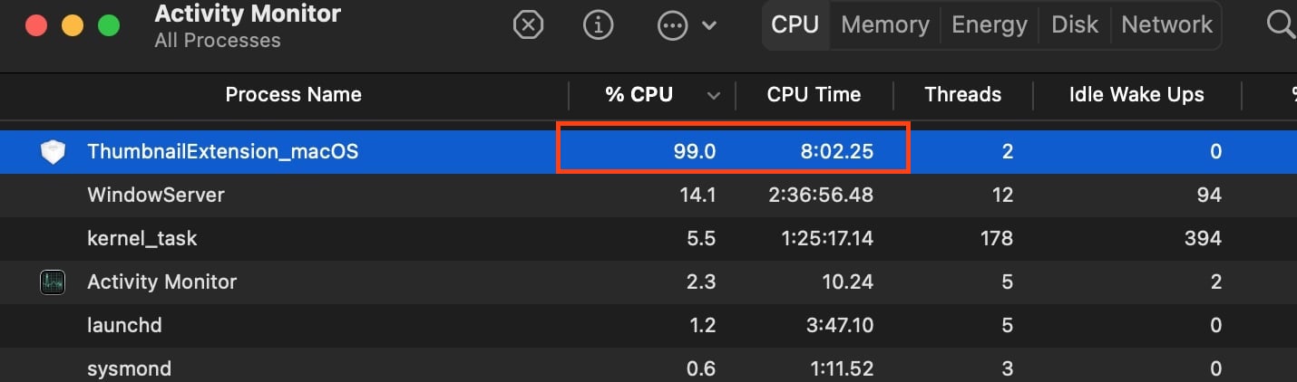The image size is (1297, 382).
Task: Sort by Threads column header
Action: (x=962, y=95)
